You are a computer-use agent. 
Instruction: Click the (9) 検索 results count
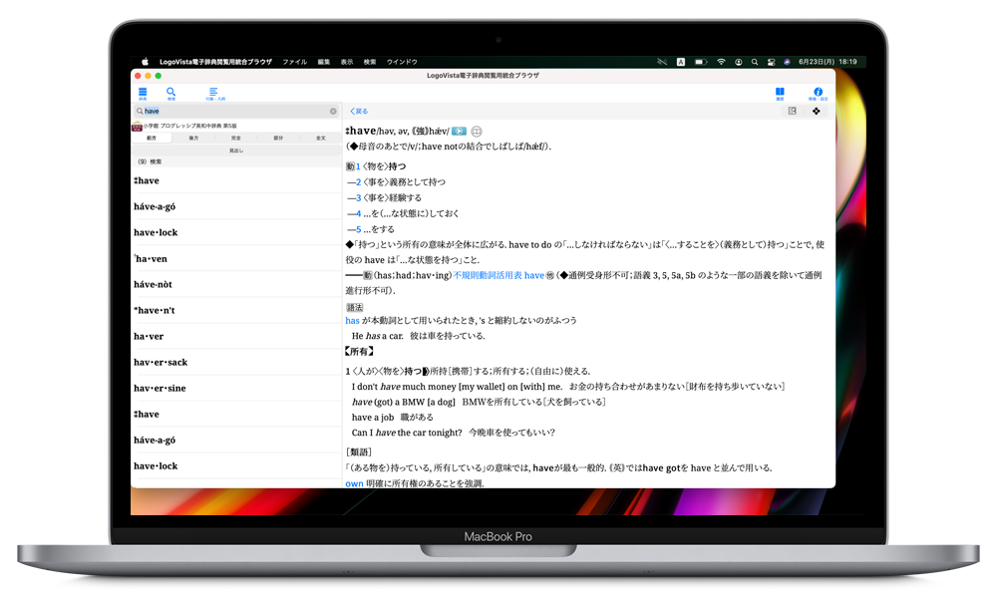pos(150,161)
